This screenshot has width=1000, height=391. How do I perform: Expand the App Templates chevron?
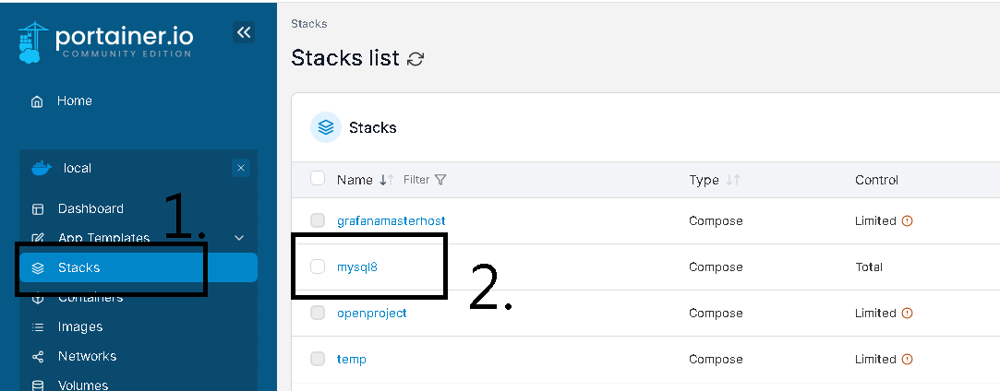tap(239, 238)
